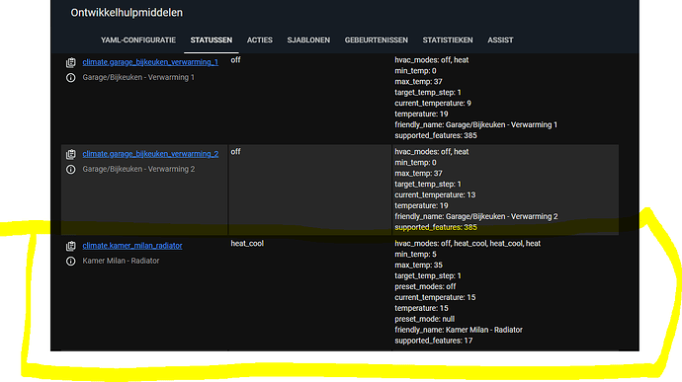Select the off state of Verwarming 2
This screenshot has height=382, width=682.
pos(235,152)
